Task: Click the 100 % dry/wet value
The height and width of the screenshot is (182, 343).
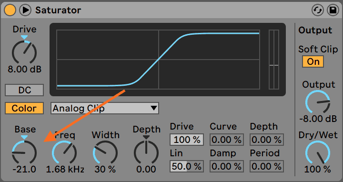Action: [318, 169]
